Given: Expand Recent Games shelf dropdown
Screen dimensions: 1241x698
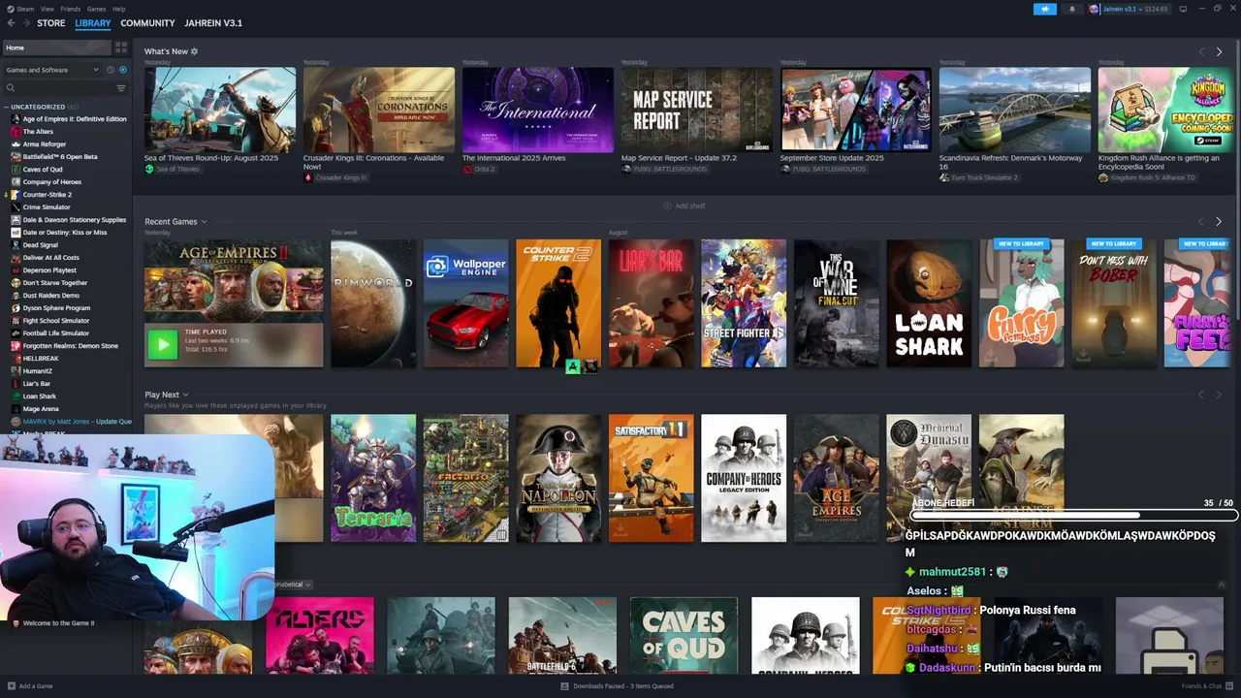Looking at the screenshot, I should click(204, 222).
